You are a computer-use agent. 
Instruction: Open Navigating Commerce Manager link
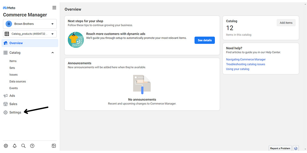tap(246, 59)
